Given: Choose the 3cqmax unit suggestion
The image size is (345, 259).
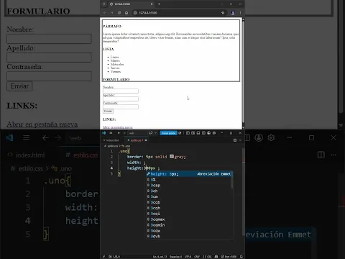Looking at the screenshot, I should pyautogui.click(x=189, y=219).
